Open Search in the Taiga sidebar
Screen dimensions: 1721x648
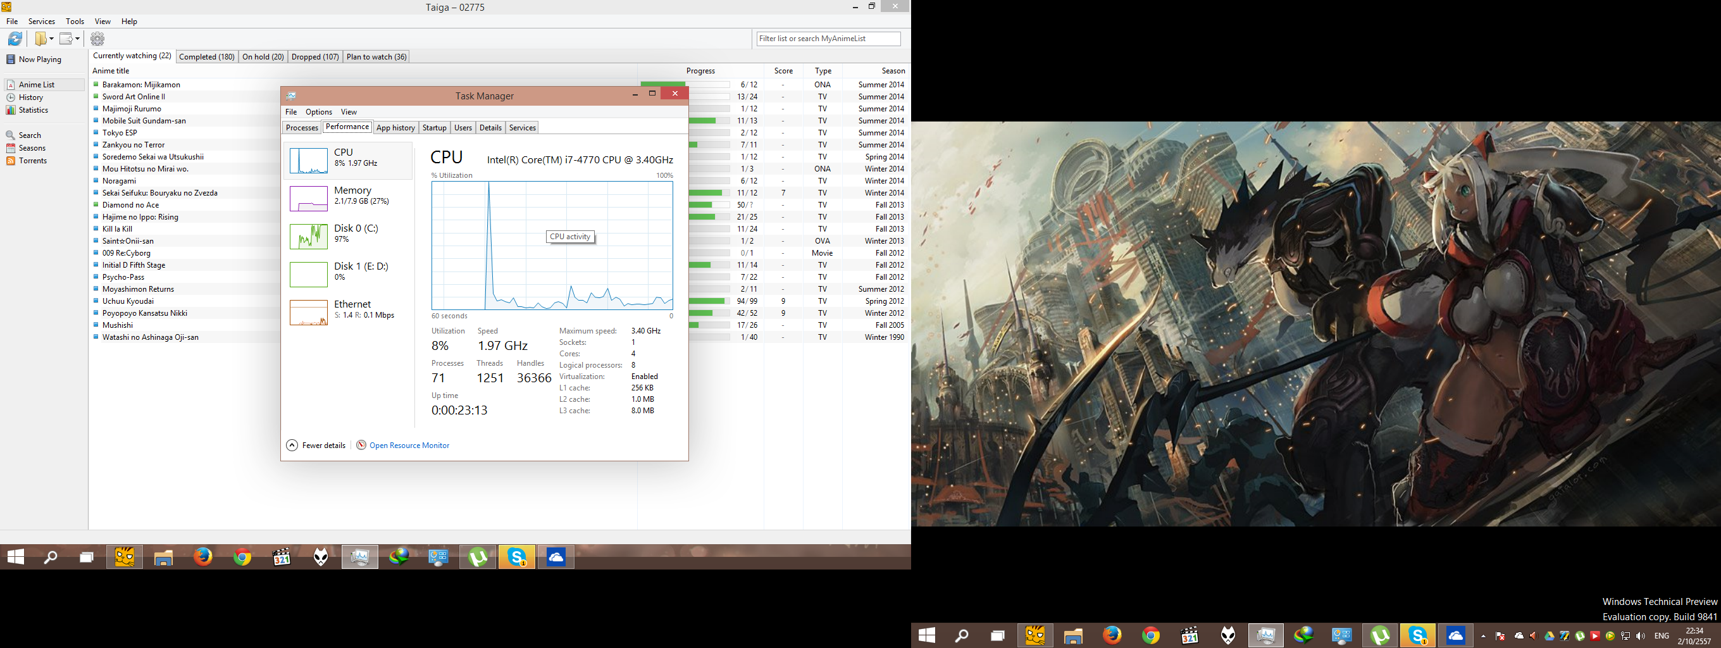pyautogui.click(x=24, y=135)
